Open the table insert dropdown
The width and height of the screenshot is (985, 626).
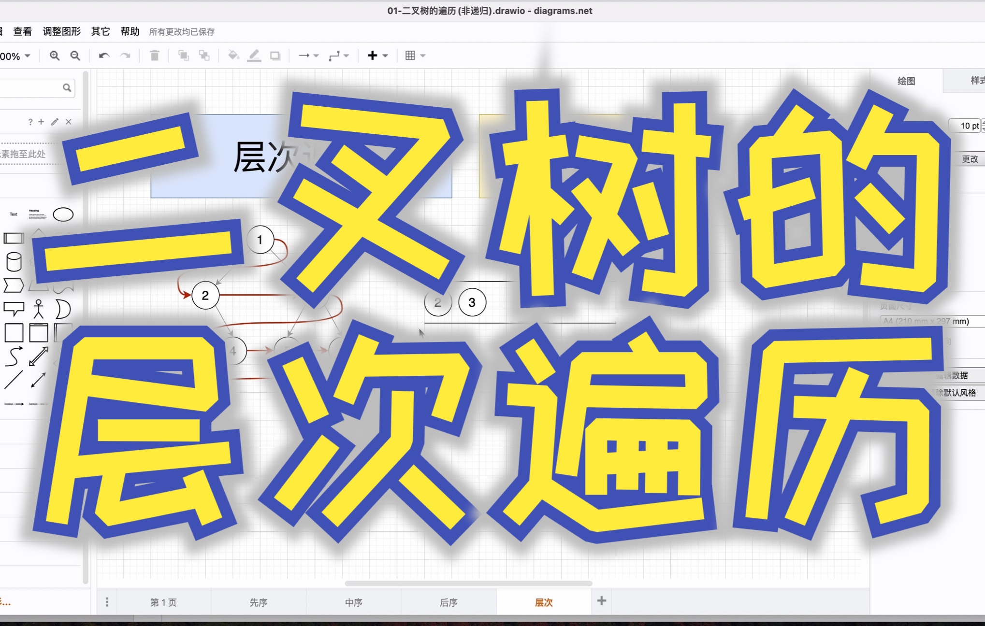point(415,56)
